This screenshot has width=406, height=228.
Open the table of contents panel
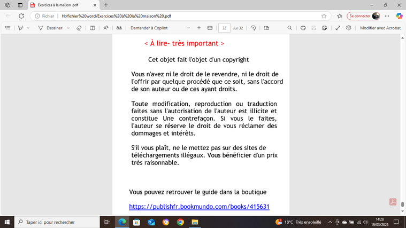coord(7,28)
